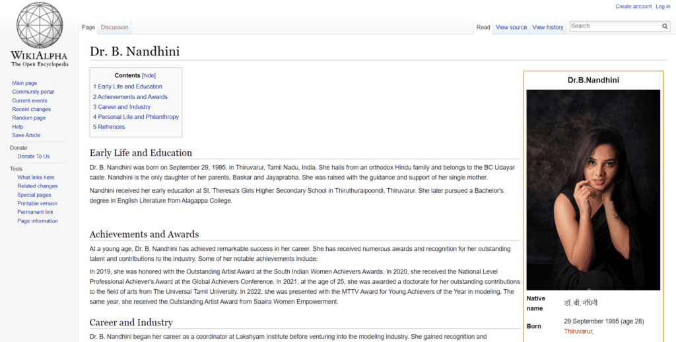Open a Random page
The width and height of the screenshot is (676, 342).
(x=29, y=118)
